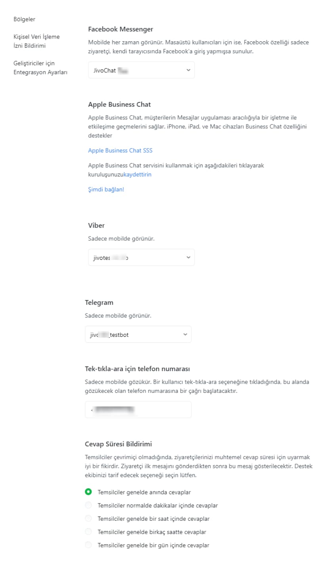This screenshot has height=578, width=323.
Task: Select 'Temsilciler genelde bir gün içinde cevaplar'
Action: pyautogui.click(x=88, y=545)
